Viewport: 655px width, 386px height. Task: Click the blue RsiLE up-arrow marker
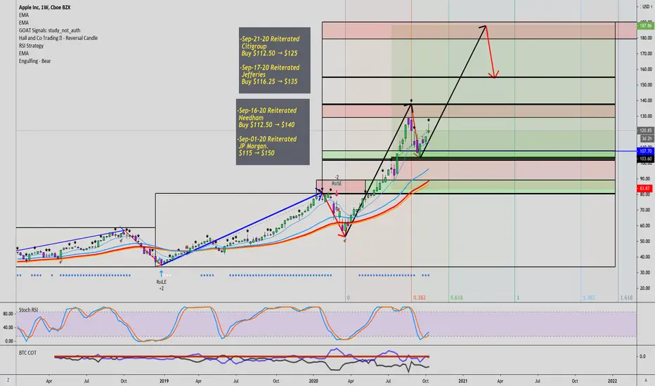click(x=161, y=274)
